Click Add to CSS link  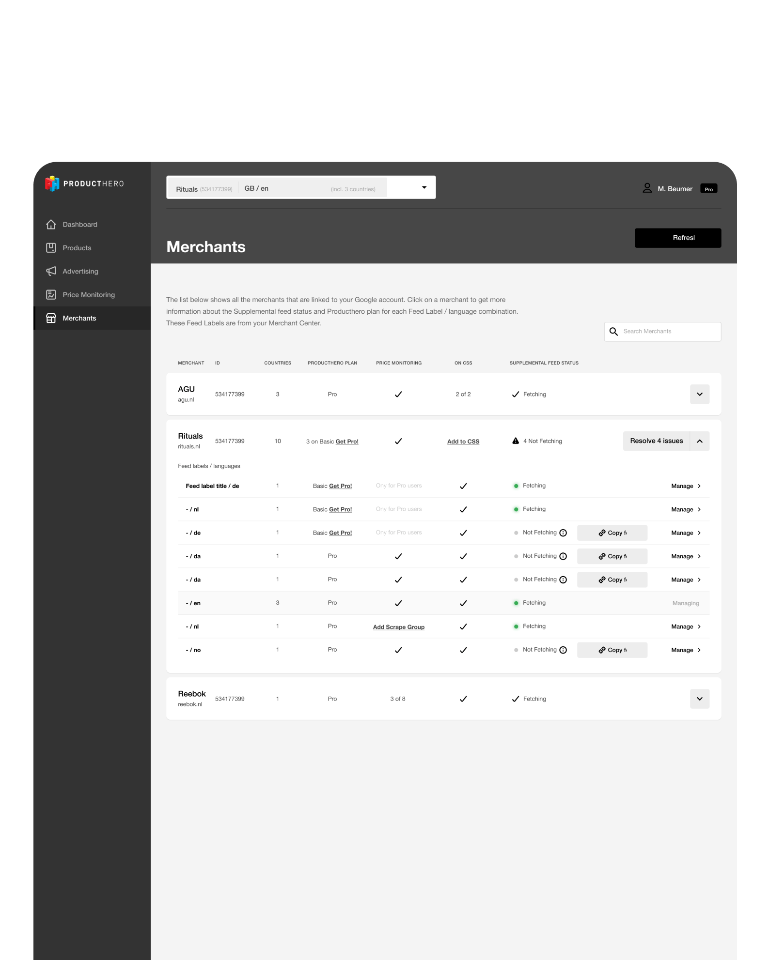(463, 442)
